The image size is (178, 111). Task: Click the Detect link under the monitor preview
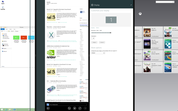pos(97,28)
